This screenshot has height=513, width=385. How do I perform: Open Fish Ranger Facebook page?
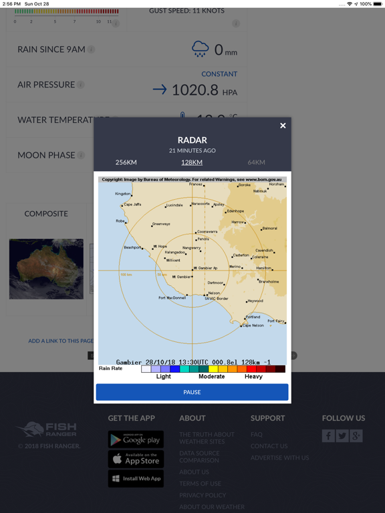click(x=328, y=436)
